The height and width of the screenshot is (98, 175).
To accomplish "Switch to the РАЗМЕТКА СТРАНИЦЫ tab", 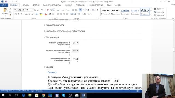I will pyautogui.click(x=52, y=5).
